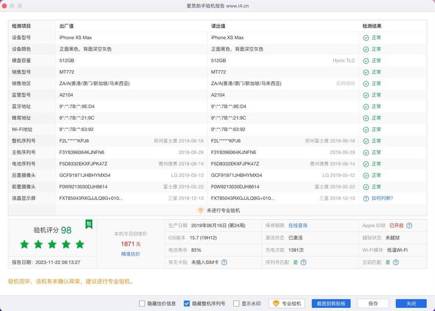The image size is (435, 311).
Task: Click factory value GCF91971JHBHYMX54 in 后置摄像头 row
Action: click(85, 175)
